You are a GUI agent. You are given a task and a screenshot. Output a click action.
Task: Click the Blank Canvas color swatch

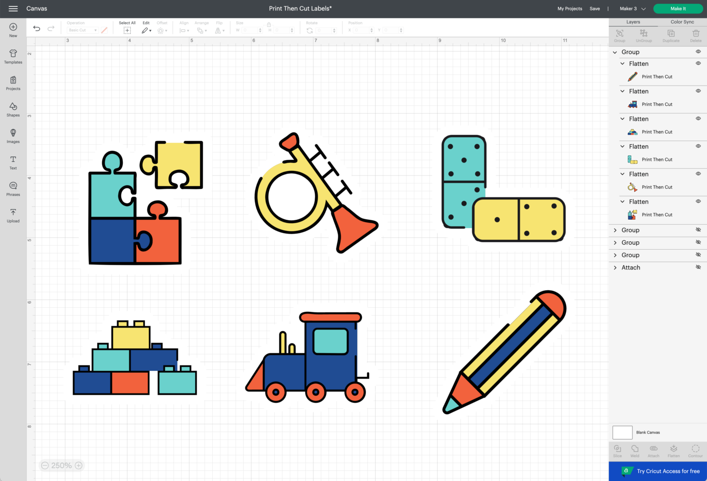[x=622, y=432]
